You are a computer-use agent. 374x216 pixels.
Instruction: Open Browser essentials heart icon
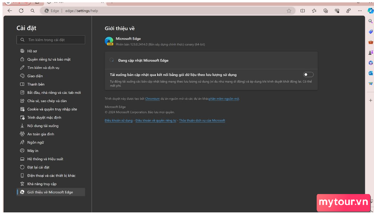pos(337,11)
